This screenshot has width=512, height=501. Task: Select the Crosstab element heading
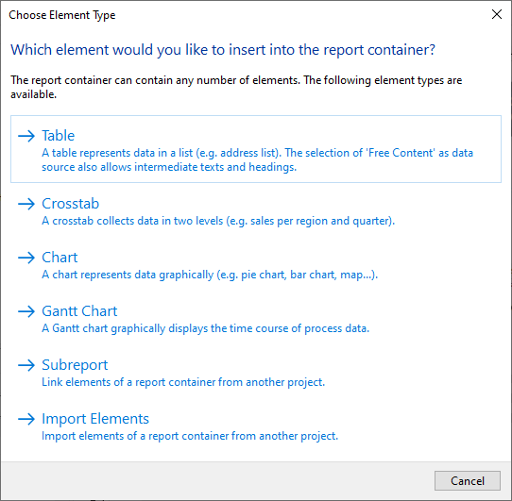pyautogui.click(x=71, y=204)
